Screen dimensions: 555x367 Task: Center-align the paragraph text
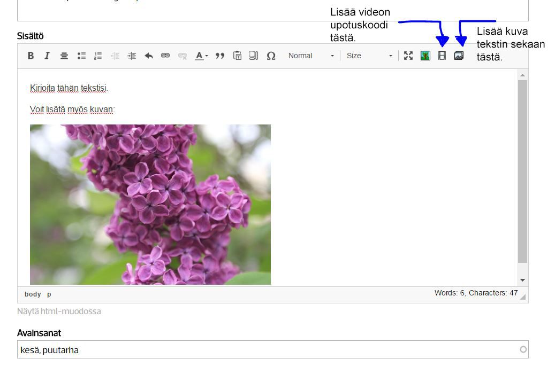pyautogui.click(x=64, y=56)
